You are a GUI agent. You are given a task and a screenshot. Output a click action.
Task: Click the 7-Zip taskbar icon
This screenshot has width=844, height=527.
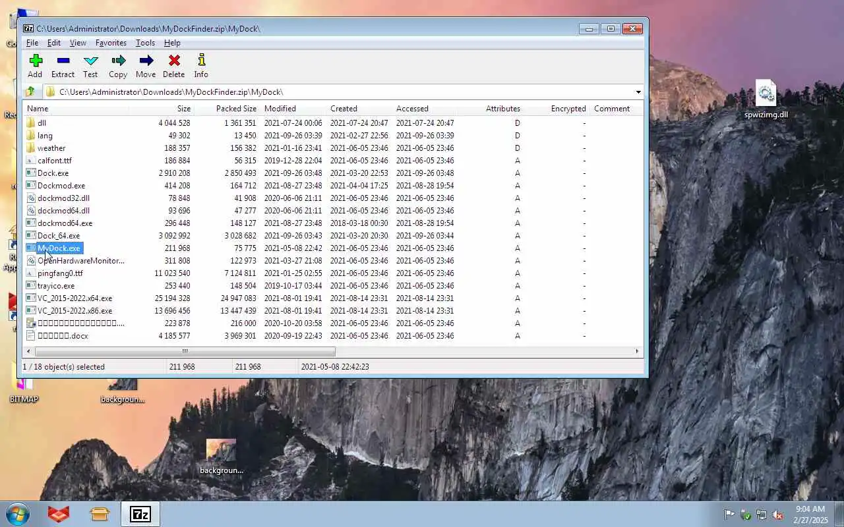(140, 514)
